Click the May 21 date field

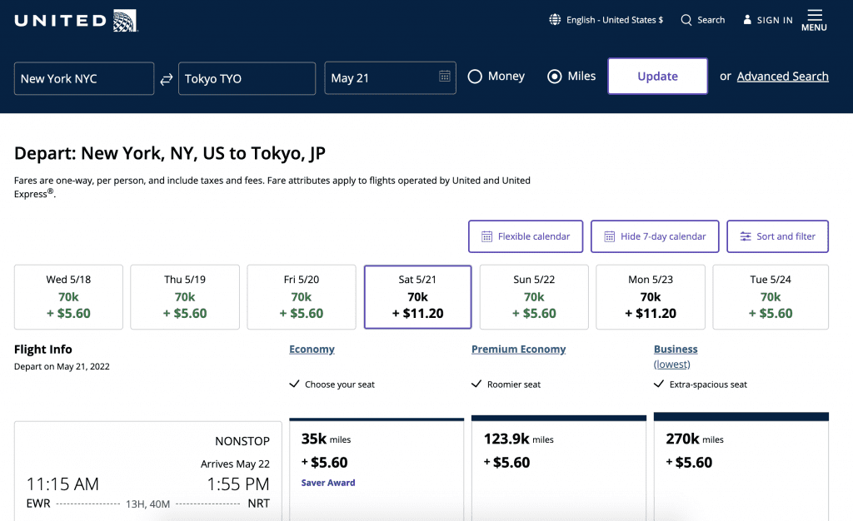click(x=390, y=78)
